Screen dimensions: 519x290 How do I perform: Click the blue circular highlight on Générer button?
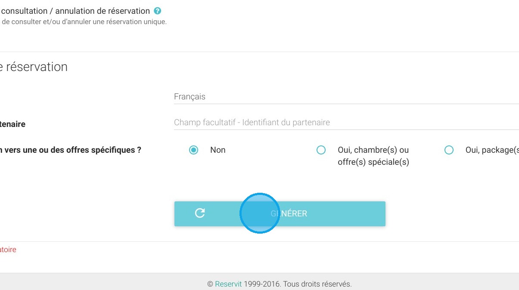click(260, 213)
